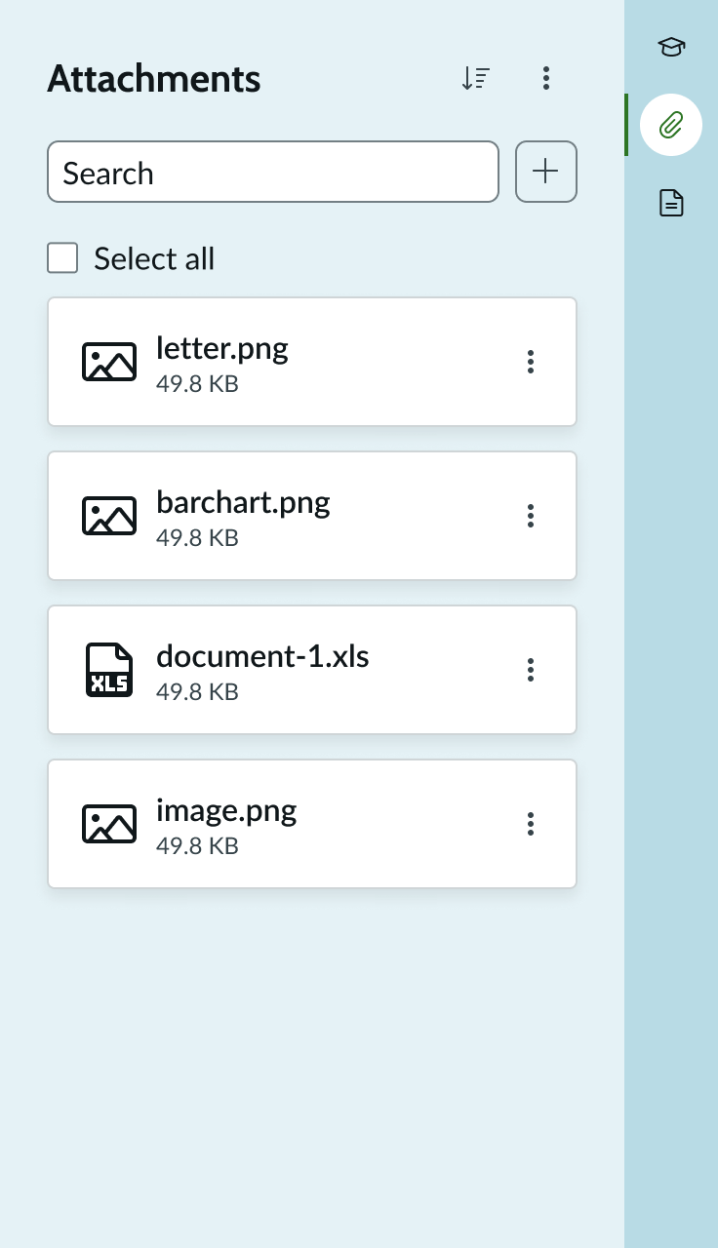Click the plus button to add attachment

pos(546,172)
